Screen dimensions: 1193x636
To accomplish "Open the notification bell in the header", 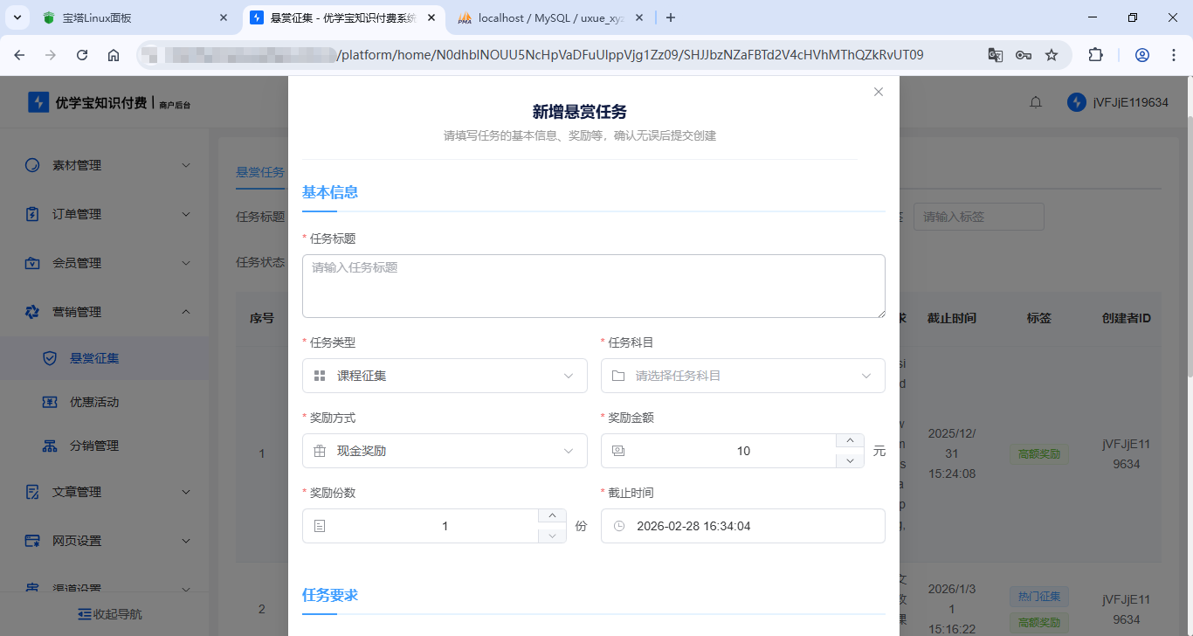I will [x=1036, y=102].
